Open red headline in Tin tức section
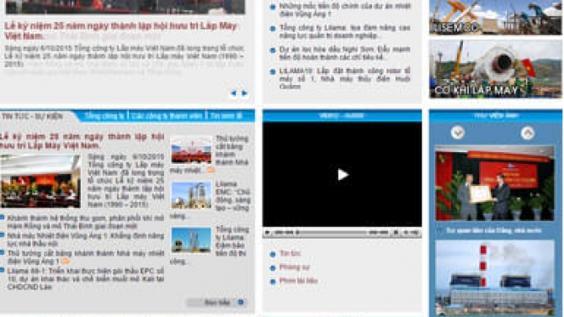564x317 pixels. pyautogui.click(x=82, y=141)
